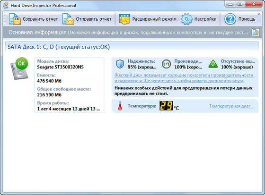Click the temperature display showing 29
Image resolution: width=265 pixels, height=195 pixels.
tap(166, 106)
